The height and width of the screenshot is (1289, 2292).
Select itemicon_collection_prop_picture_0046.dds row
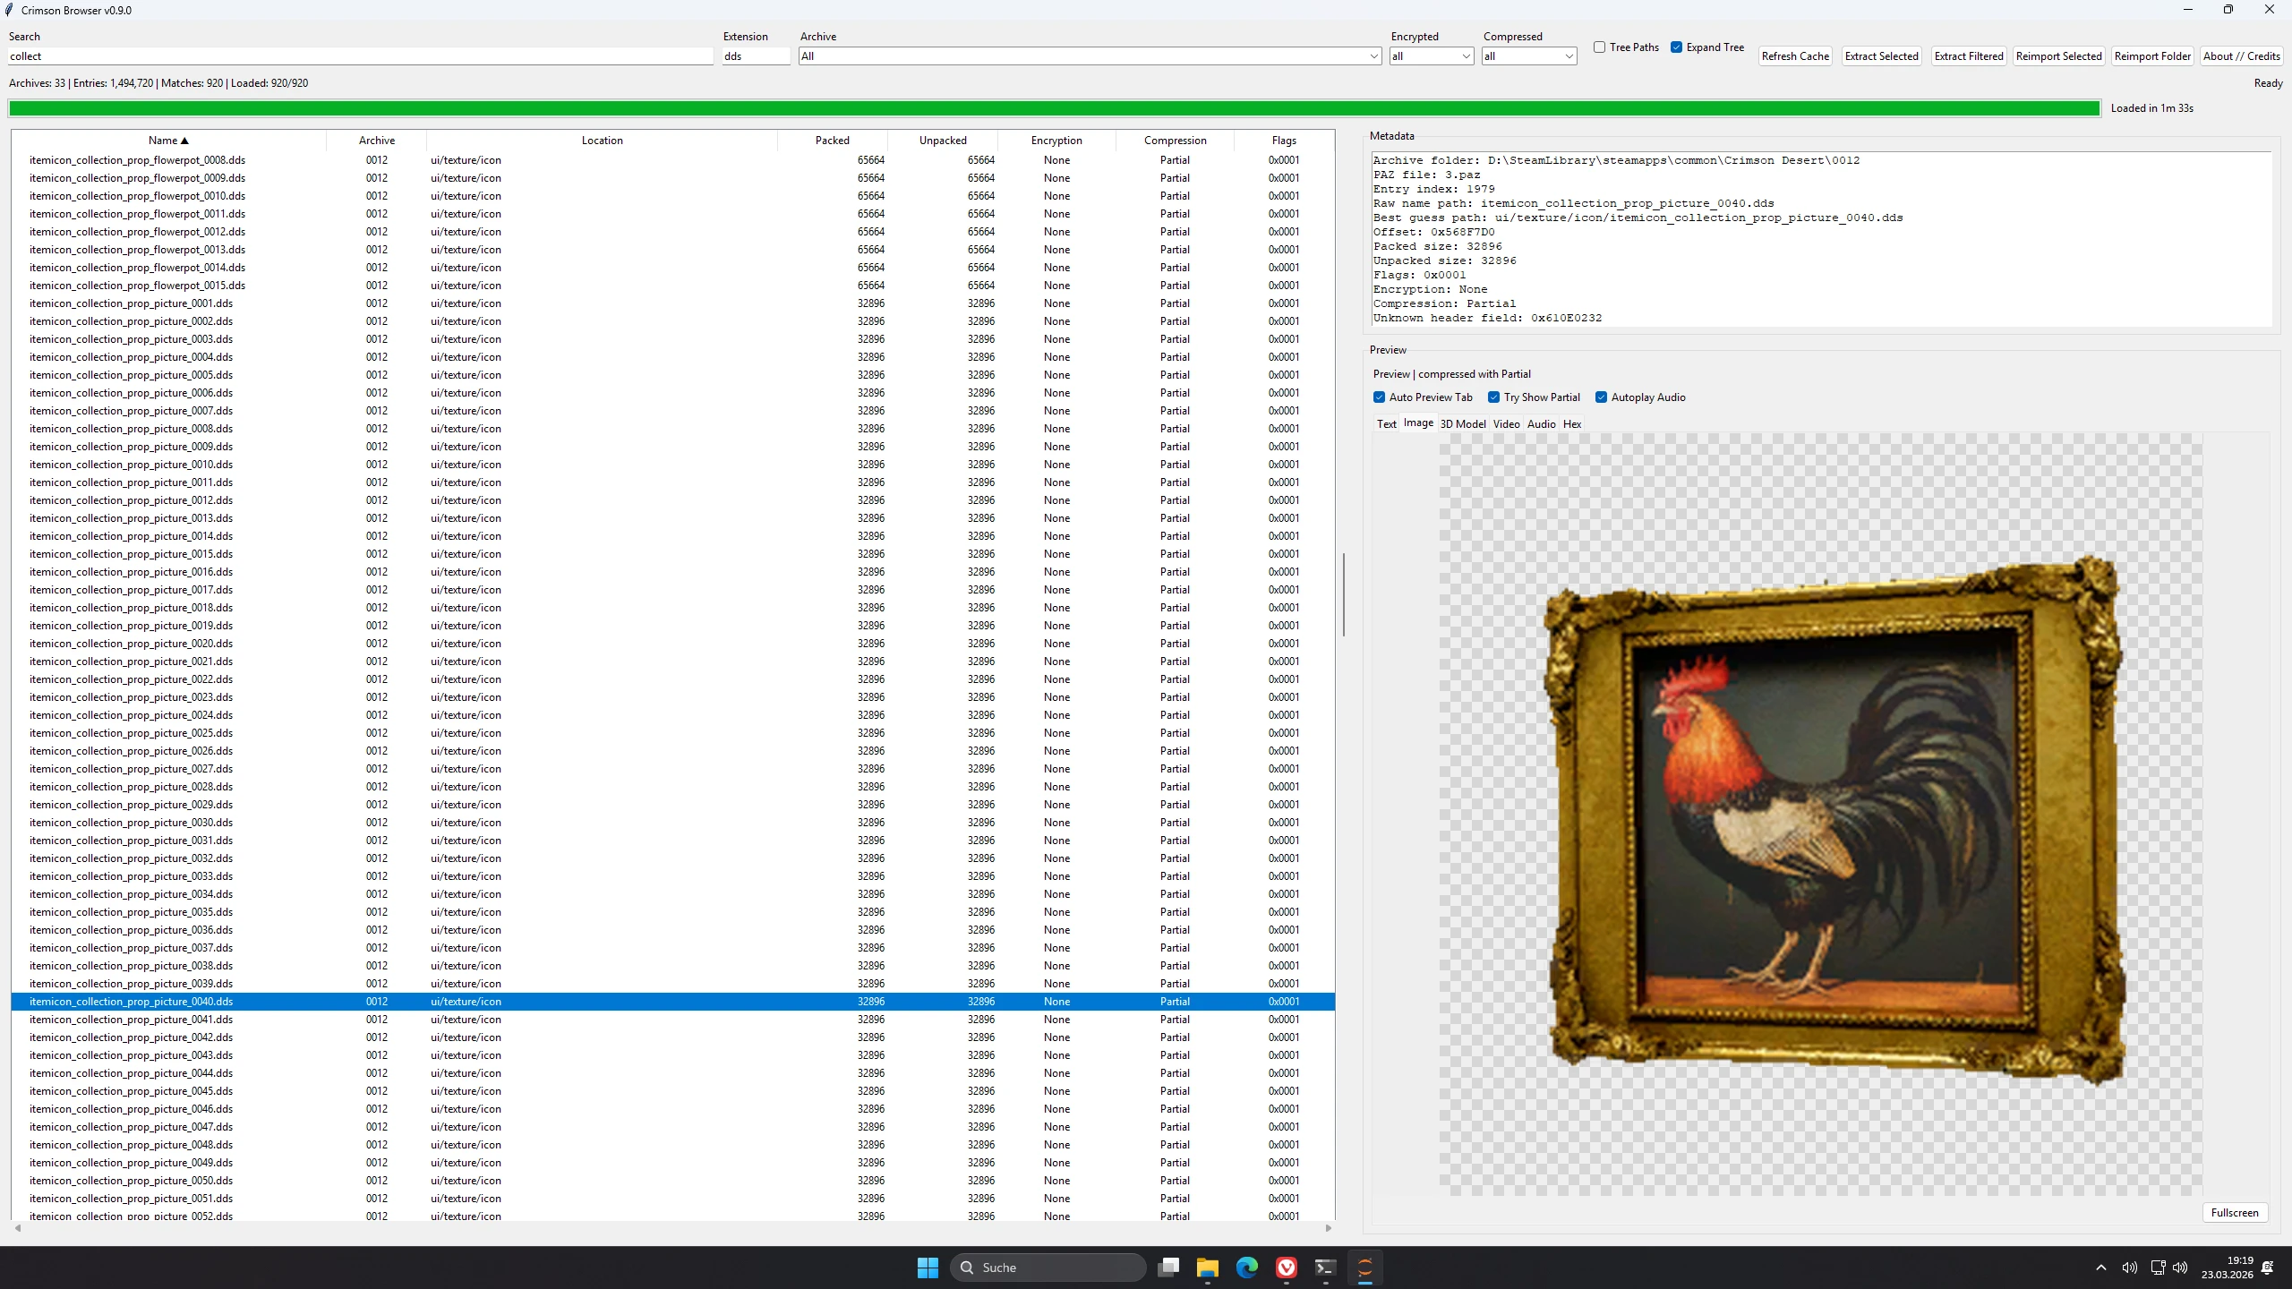coord(673,1109)
